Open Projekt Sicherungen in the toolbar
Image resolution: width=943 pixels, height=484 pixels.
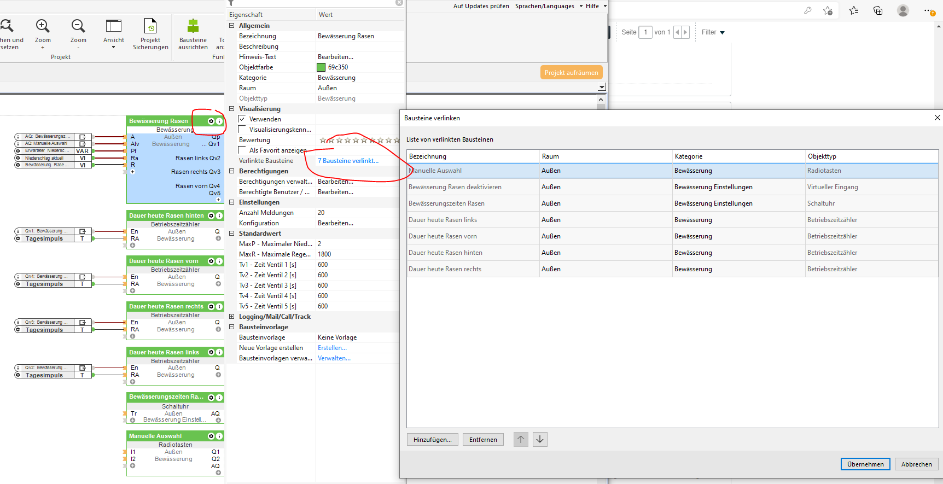pyautogui.click(x=150, y=34)
